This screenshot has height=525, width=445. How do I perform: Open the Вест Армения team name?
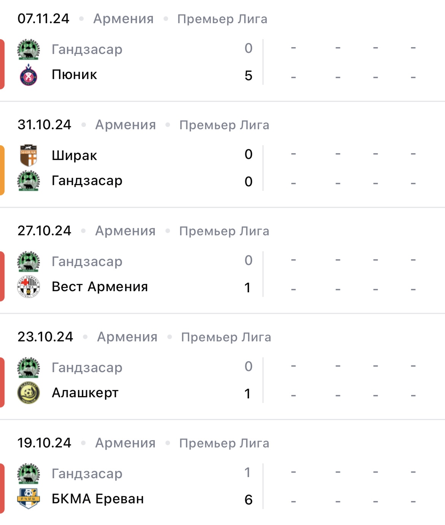(100, 287)
